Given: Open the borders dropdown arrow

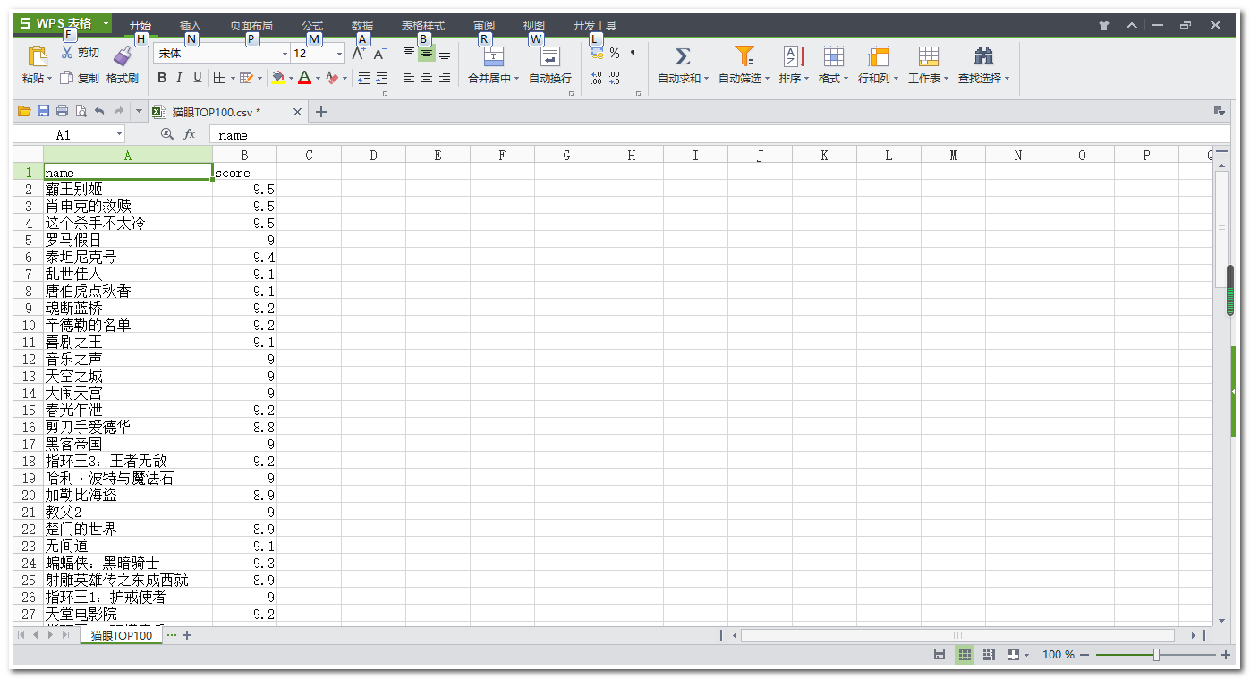Looking at the screenshot, I should coord(232,79).
